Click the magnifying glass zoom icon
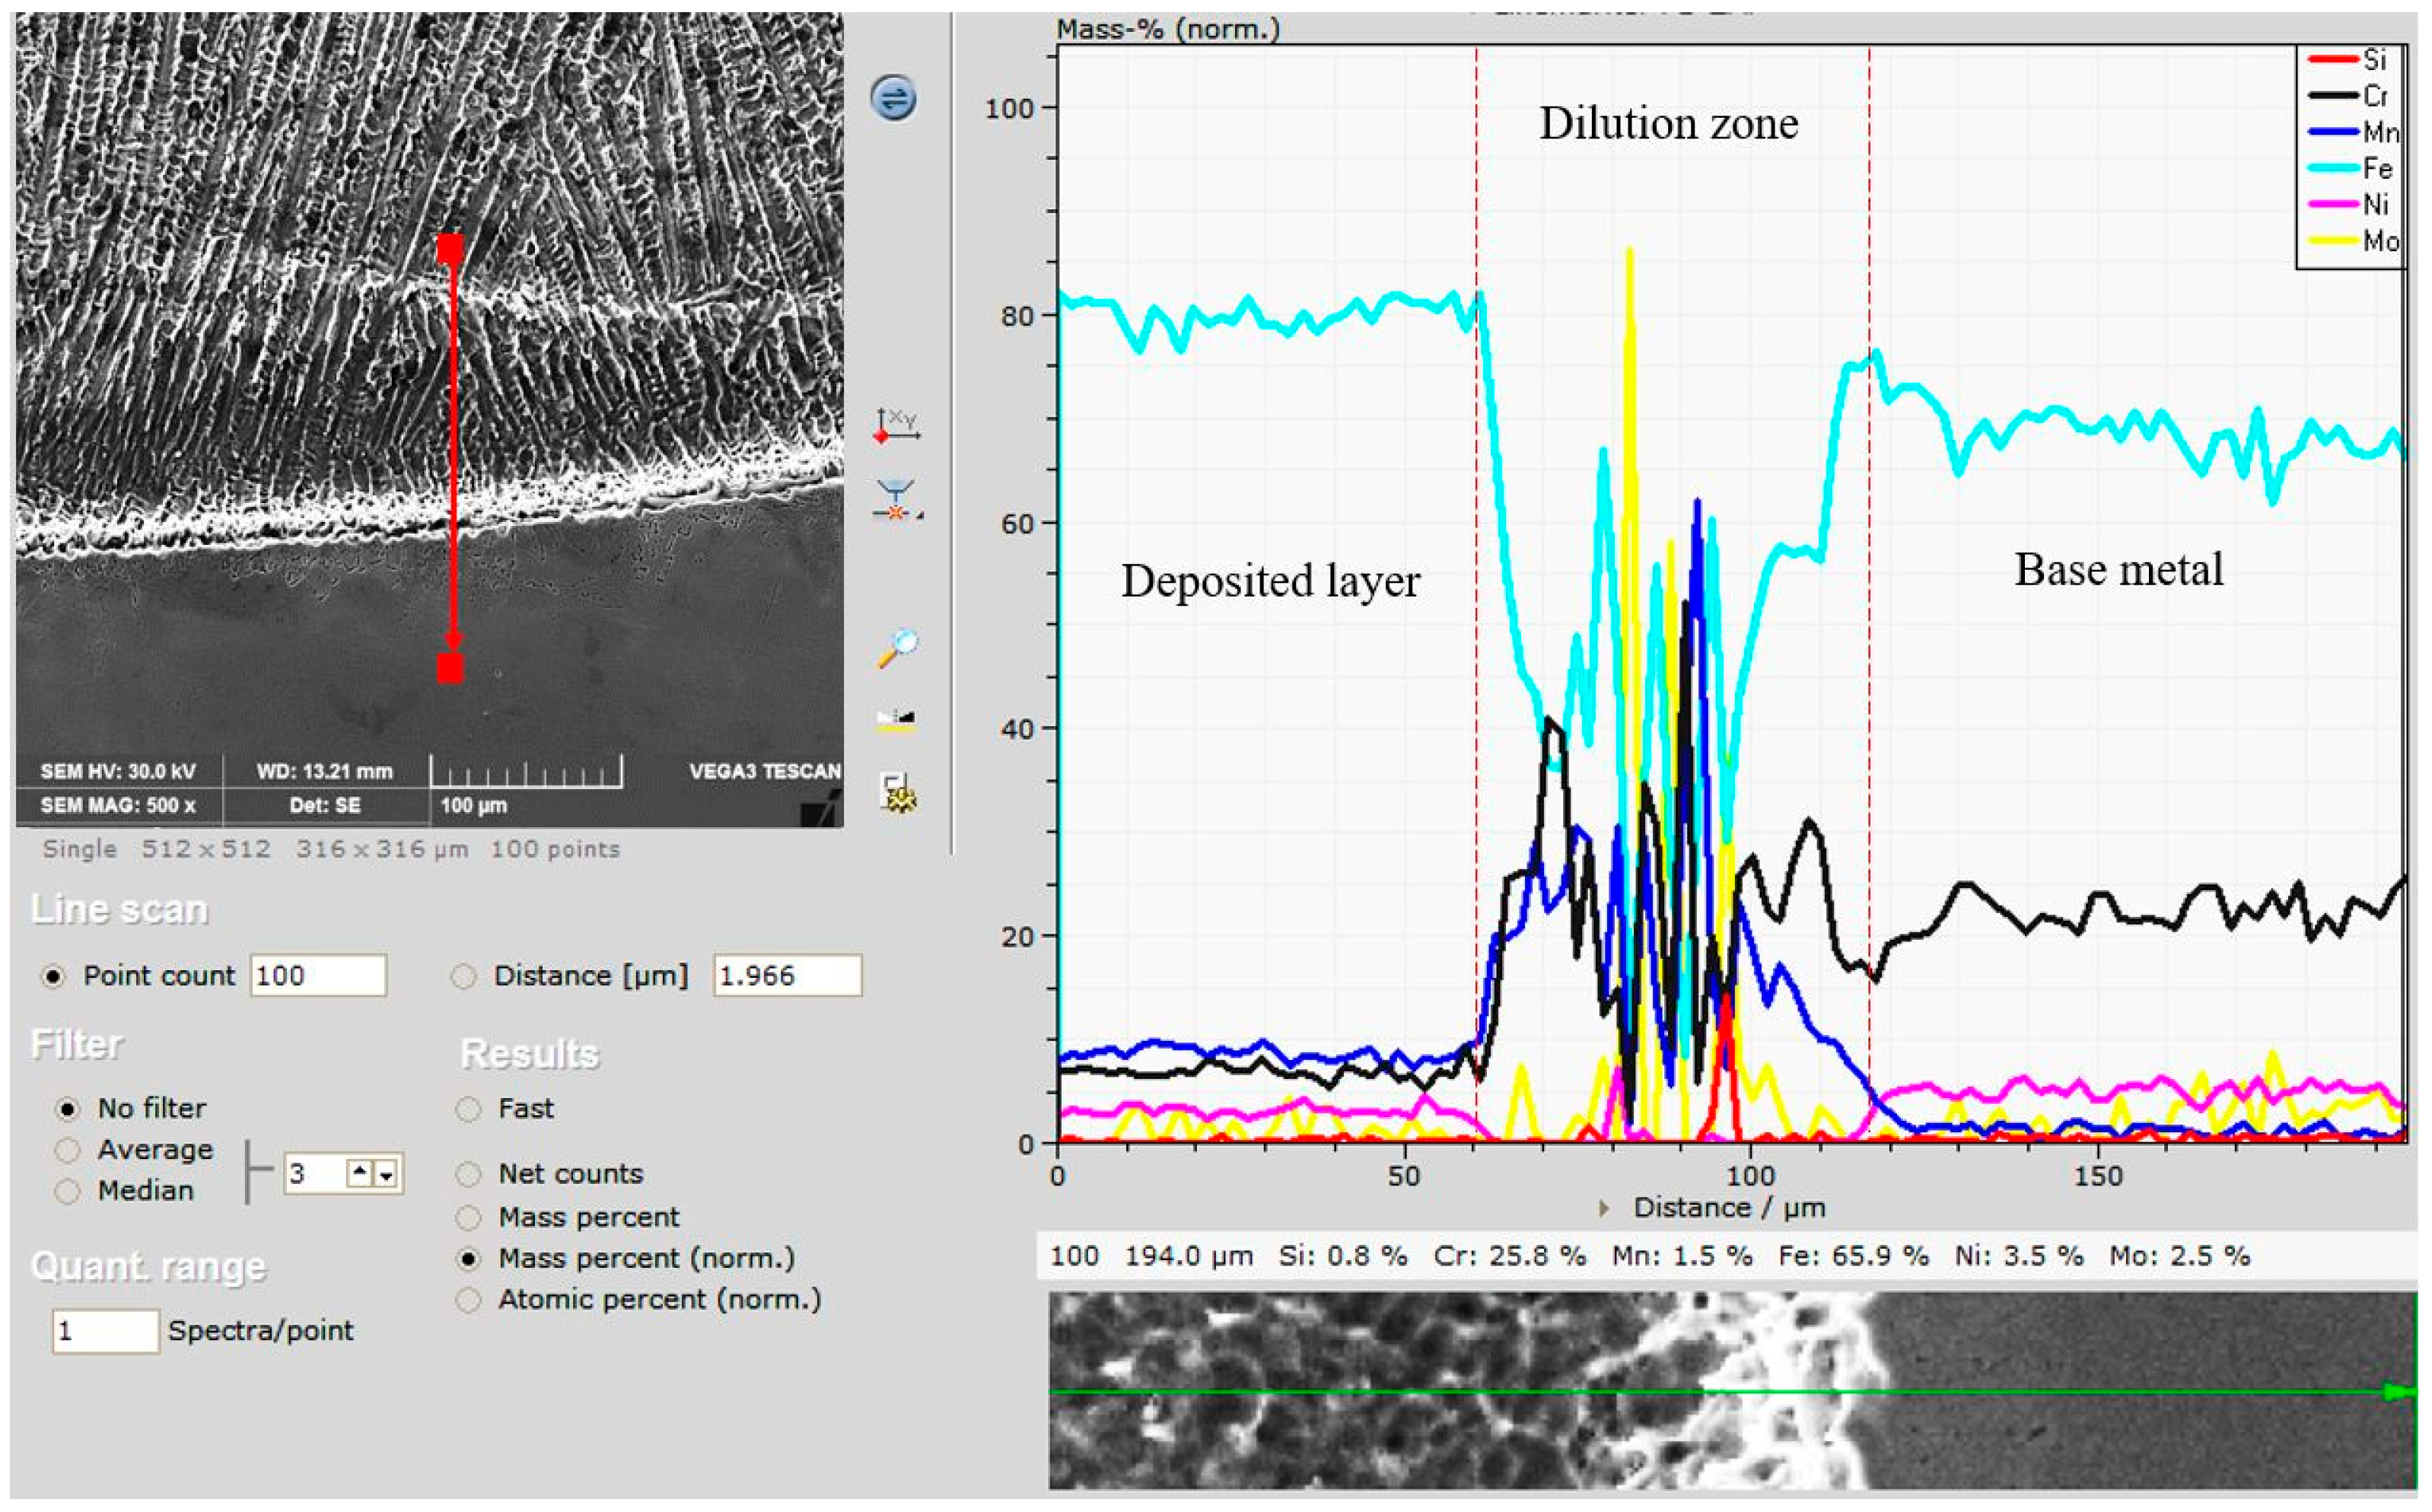 click(x=897, y=648)
